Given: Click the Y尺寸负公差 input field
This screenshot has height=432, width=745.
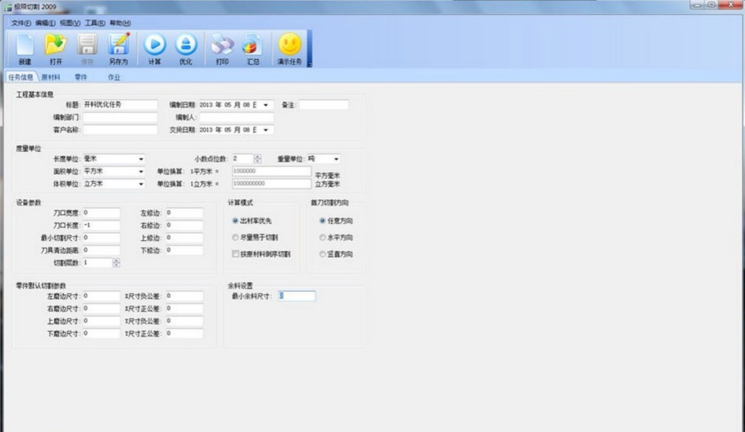Looking at the screenshot, I should point(184,321).
